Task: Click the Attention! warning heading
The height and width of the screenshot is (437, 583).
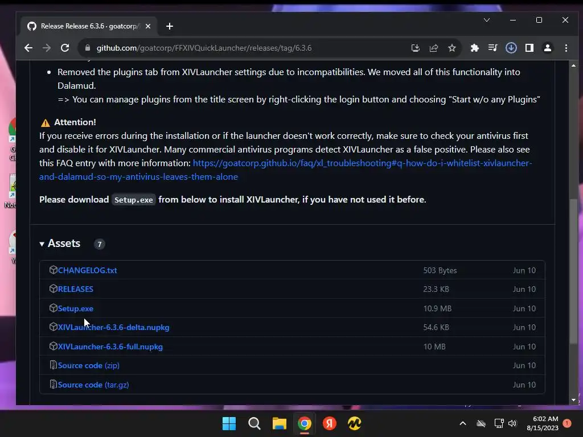Action: click(x=75, y=122)
